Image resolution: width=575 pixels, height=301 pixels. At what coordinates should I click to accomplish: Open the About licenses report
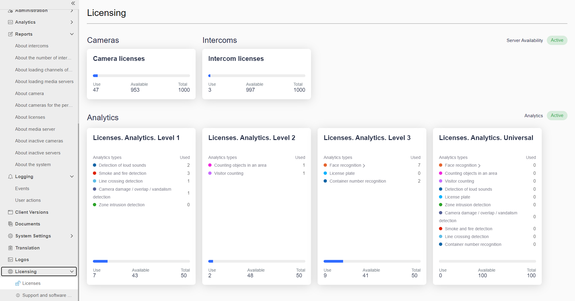(30, 117)
